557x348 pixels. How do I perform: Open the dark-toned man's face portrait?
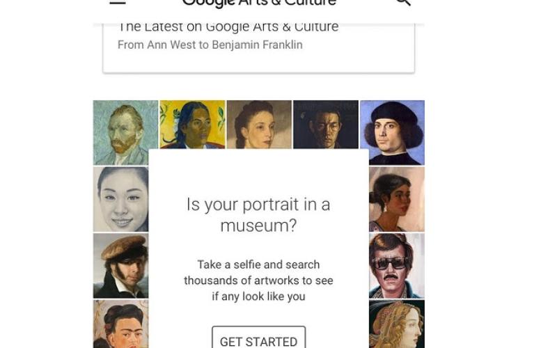[326, 125]
